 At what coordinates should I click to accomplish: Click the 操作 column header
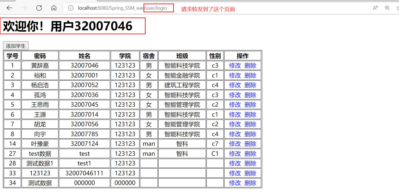pyautogui.click(x=243, y=56)
